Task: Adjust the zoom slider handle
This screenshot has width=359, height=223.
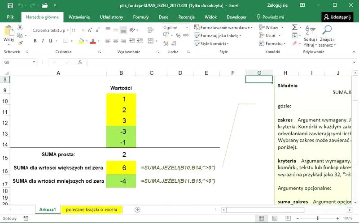Action: click(x=317, y=219)
